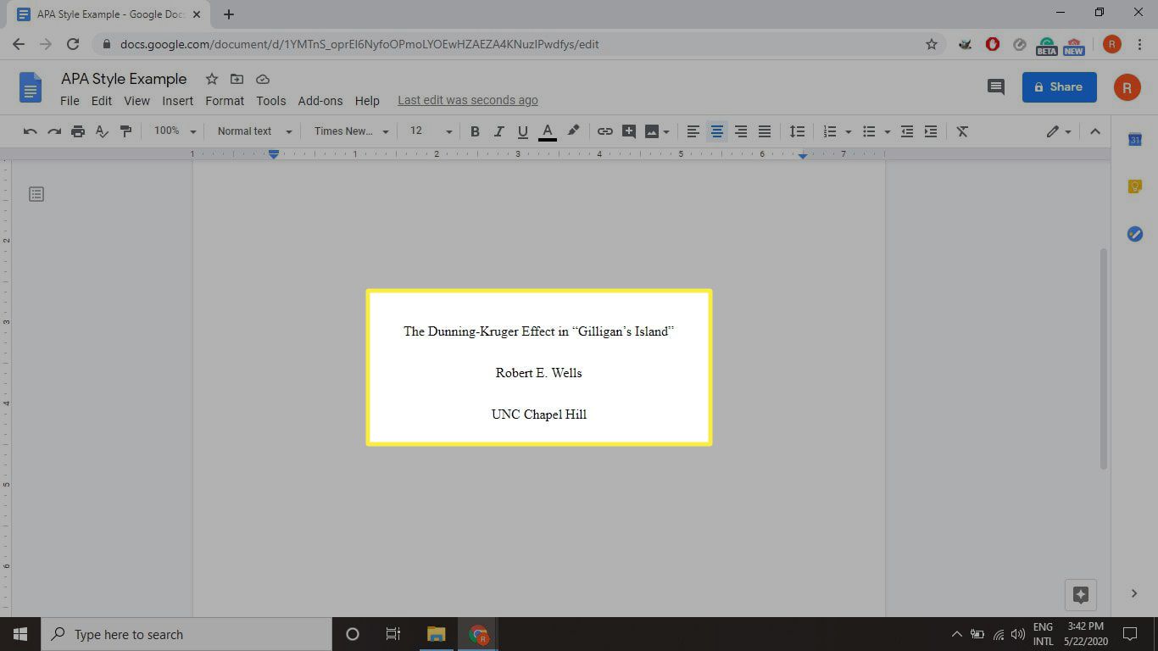Insert a link using chain icon
The image size is (1158, 651).
(604, 131)
